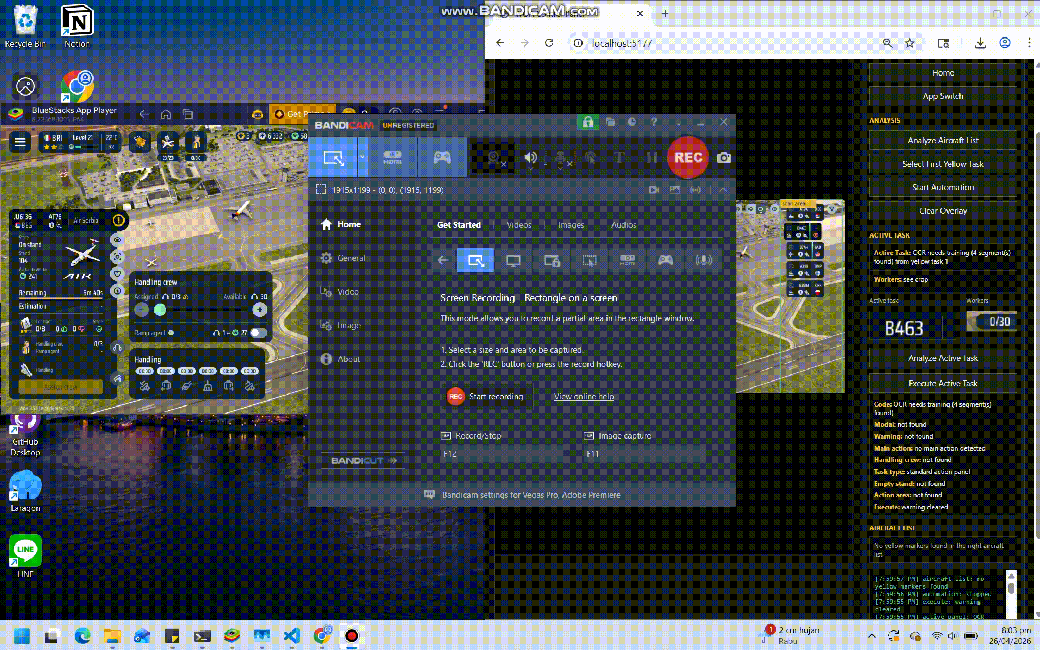Open Bandicam speaker volume settings

click(x=530, y=158)
